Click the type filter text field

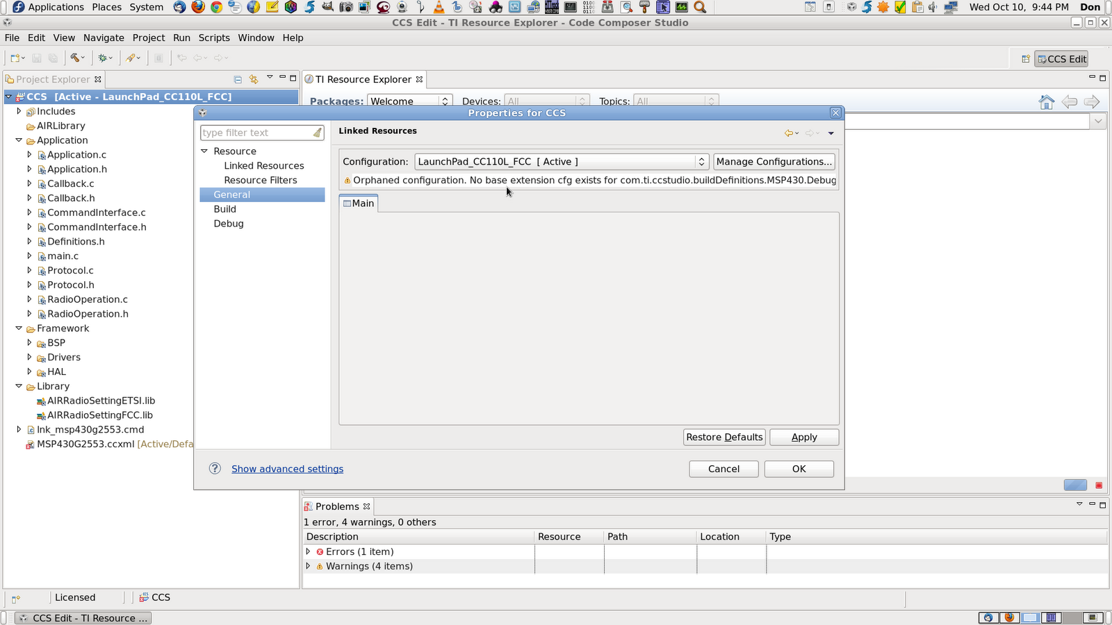coord(256,133)
